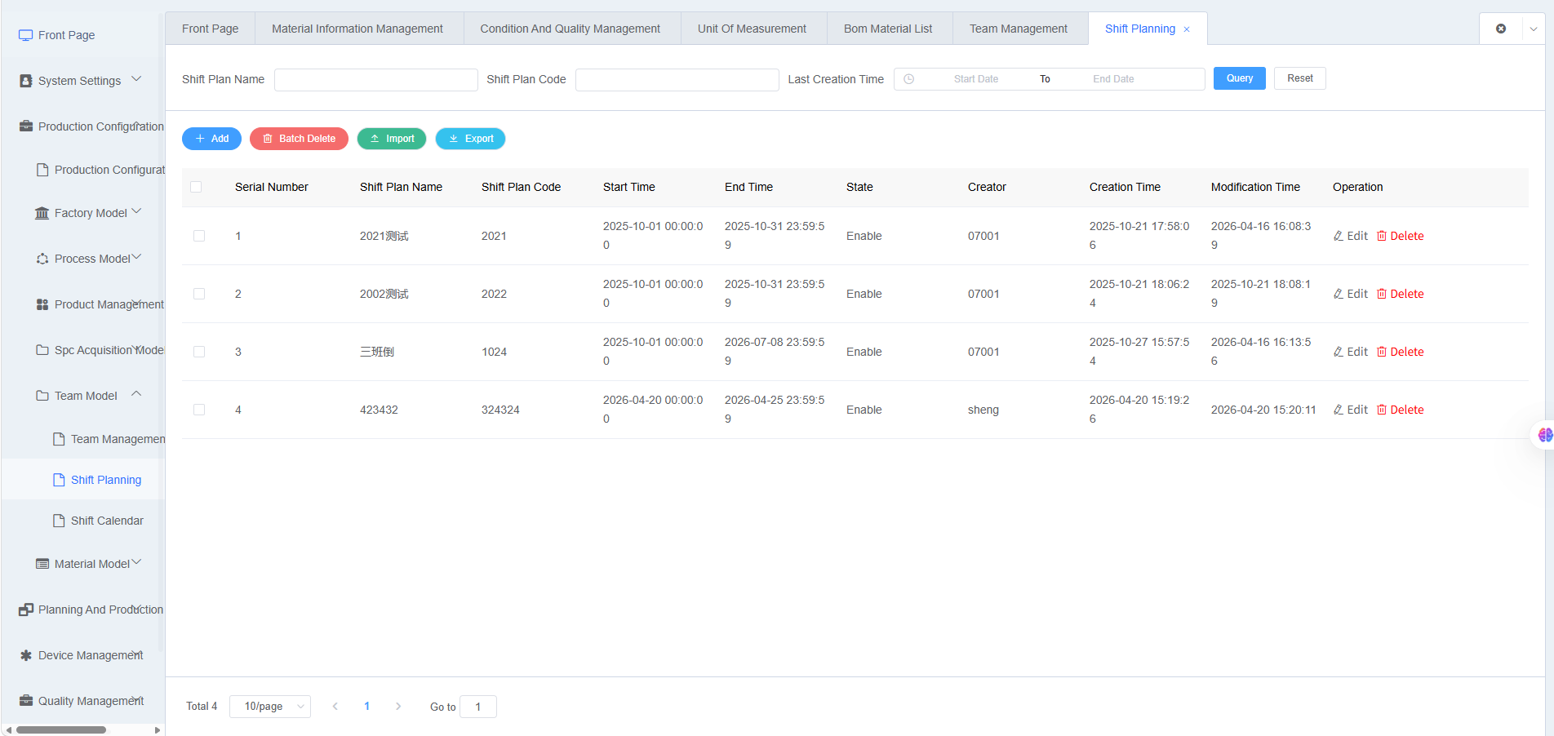Delete shift plan 423432
The height and width of the screenshot is (736, 1554).
pyautogui.click(x=1400, y=410)
